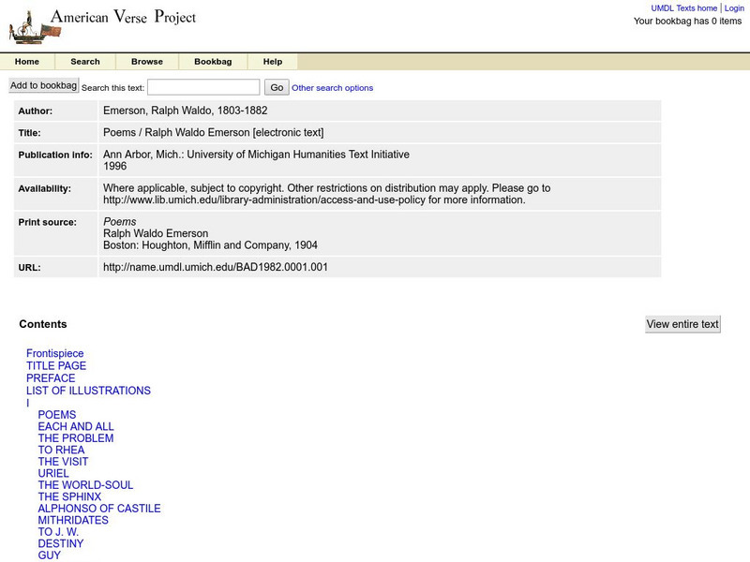Go to the Bookbag tab
The width and height of the screenshot is (750, 562).
coord(211,61)
